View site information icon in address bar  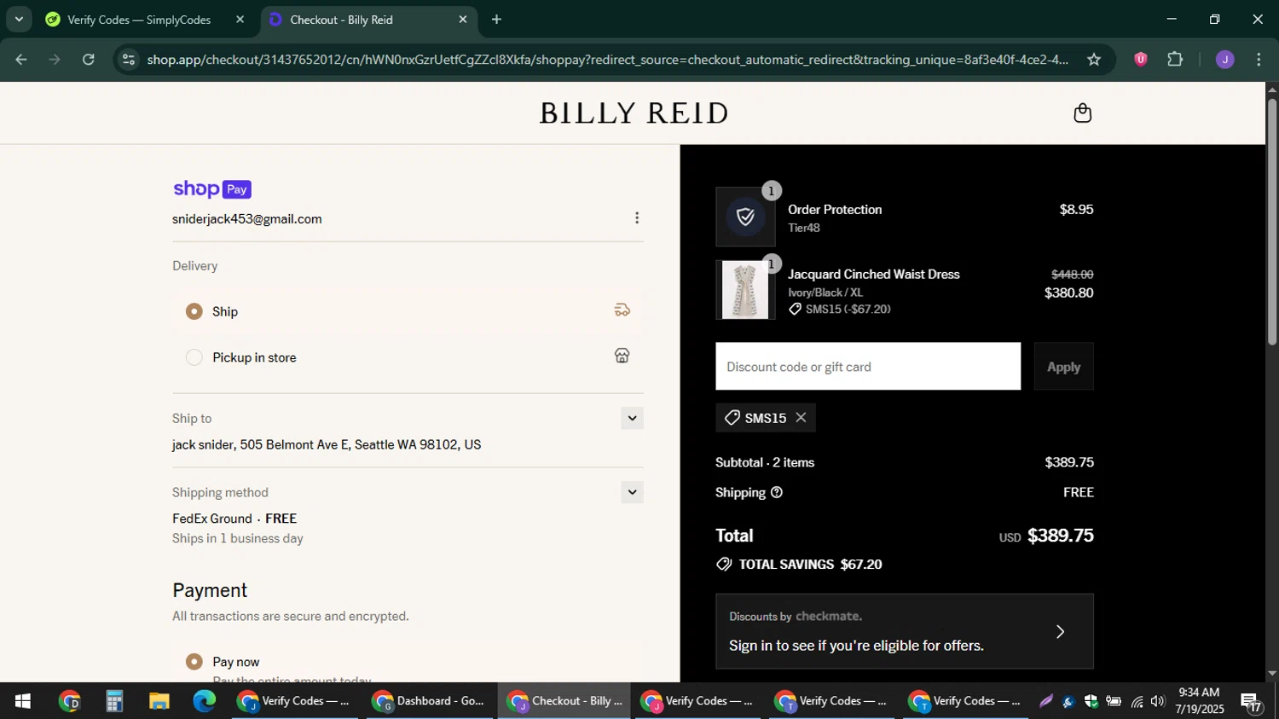click(129, 59)
